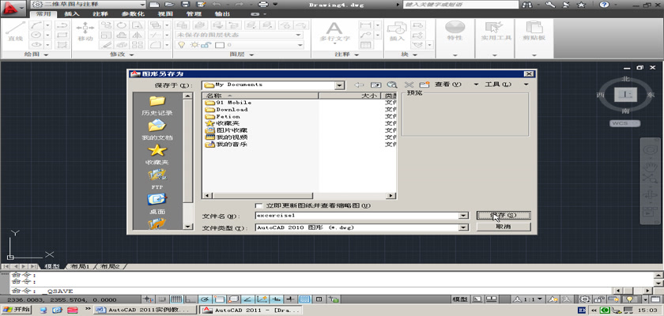Switch to the 参数化 ribbon tab
This screenshot has width=664, height=316.
tap(133, 14)
